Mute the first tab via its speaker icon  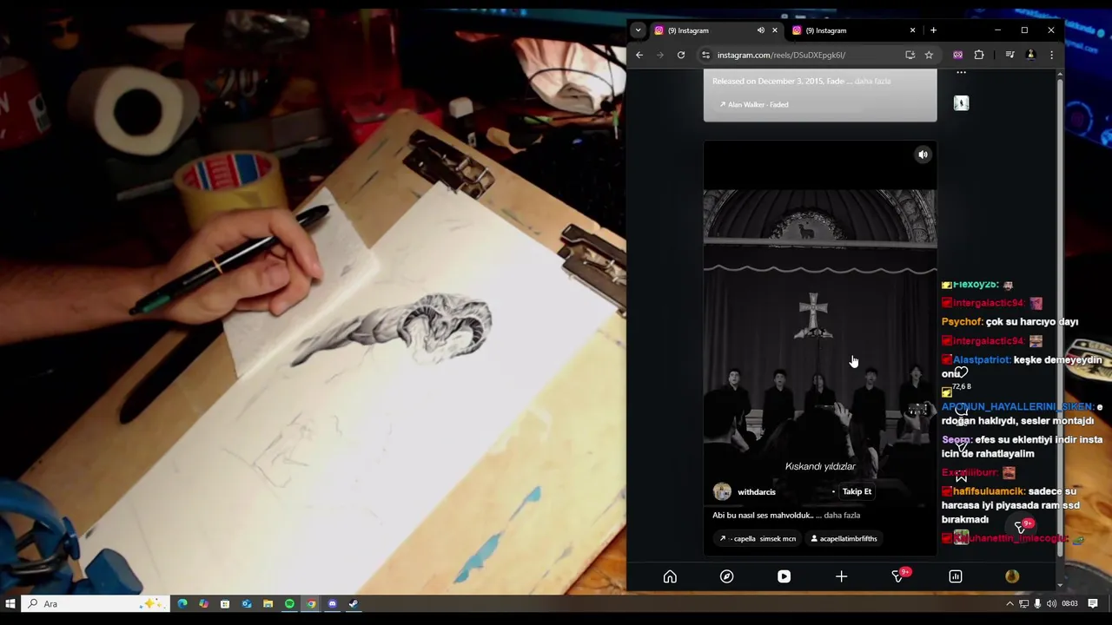click(760, 30)
